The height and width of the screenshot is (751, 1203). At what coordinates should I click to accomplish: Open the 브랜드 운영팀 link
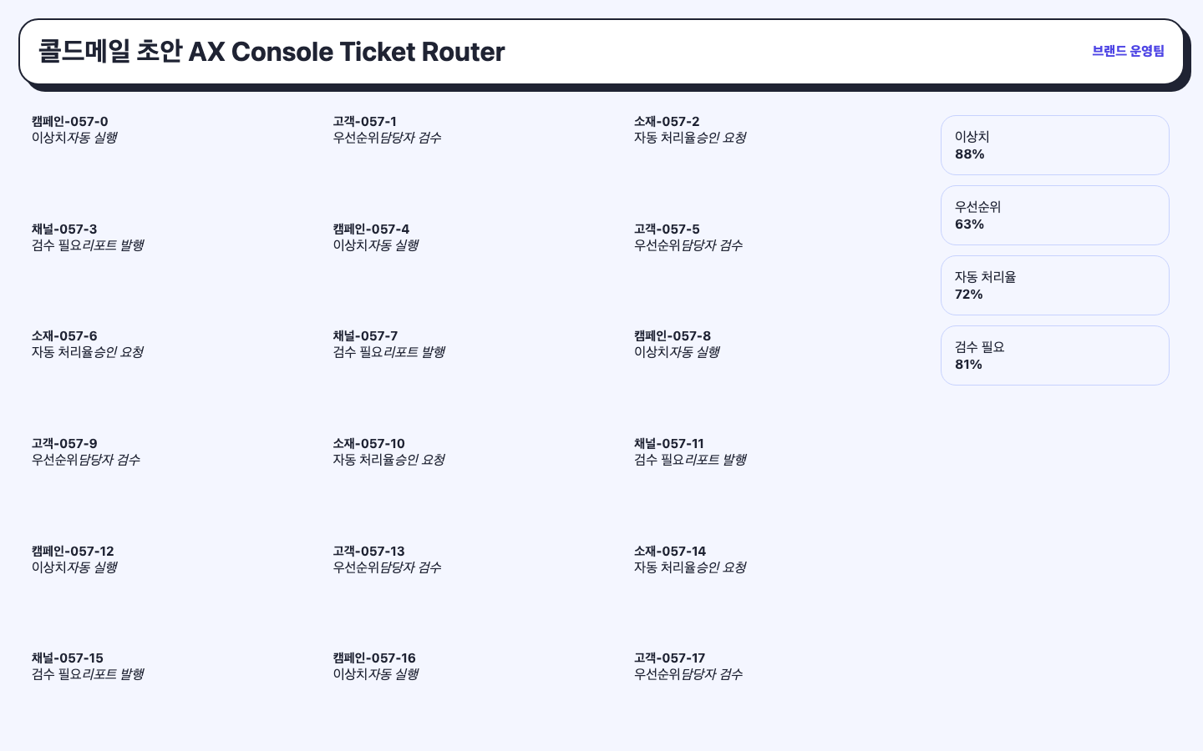pos(1128,51)
